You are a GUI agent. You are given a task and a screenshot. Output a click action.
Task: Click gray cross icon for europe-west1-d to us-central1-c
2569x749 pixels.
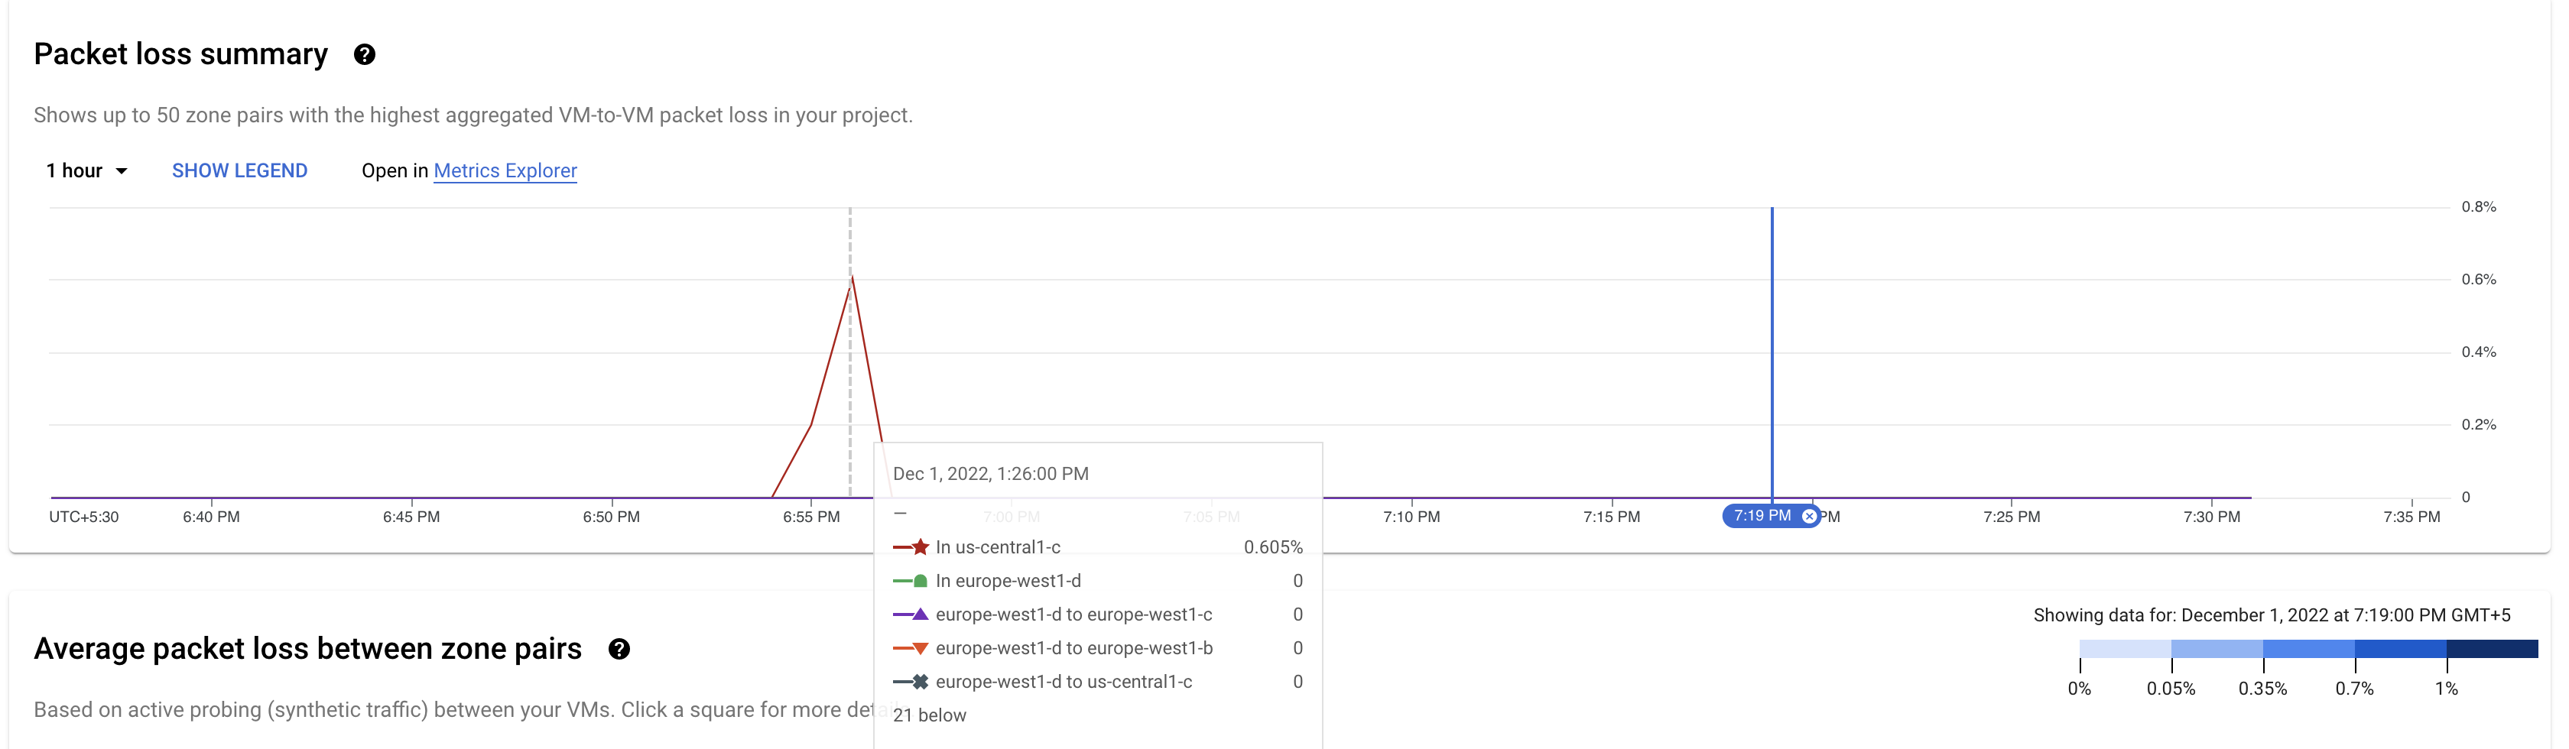coord(920,683)
